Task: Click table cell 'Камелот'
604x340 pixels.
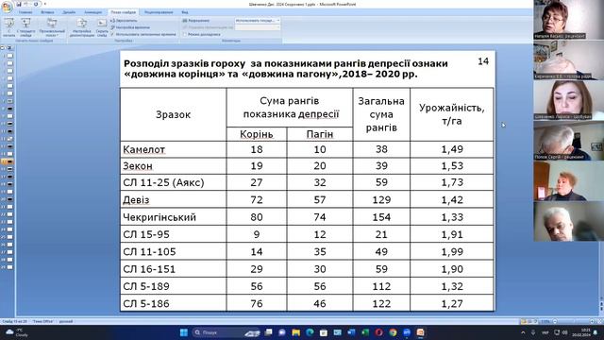Action: click(x=174, y=149)
